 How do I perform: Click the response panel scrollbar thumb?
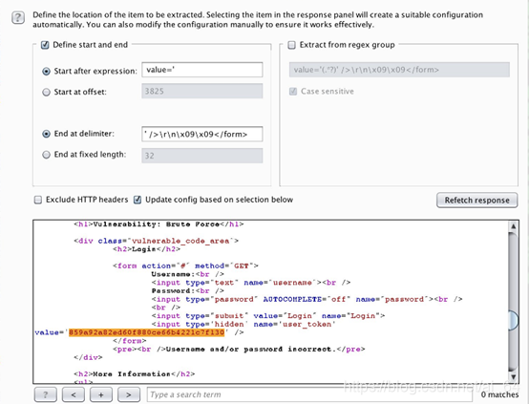[513, 320]
